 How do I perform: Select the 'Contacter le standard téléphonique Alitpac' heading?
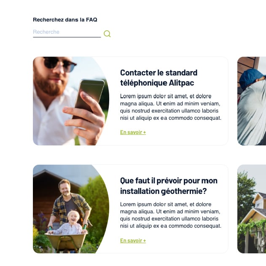pos(159,78)
